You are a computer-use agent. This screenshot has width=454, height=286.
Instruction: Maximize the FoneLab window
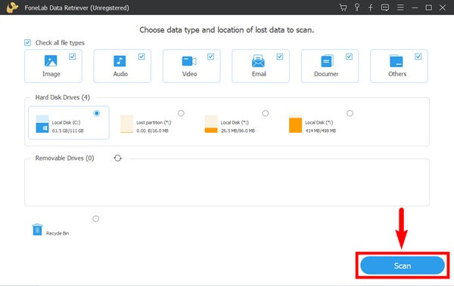[x=428, y=8]
